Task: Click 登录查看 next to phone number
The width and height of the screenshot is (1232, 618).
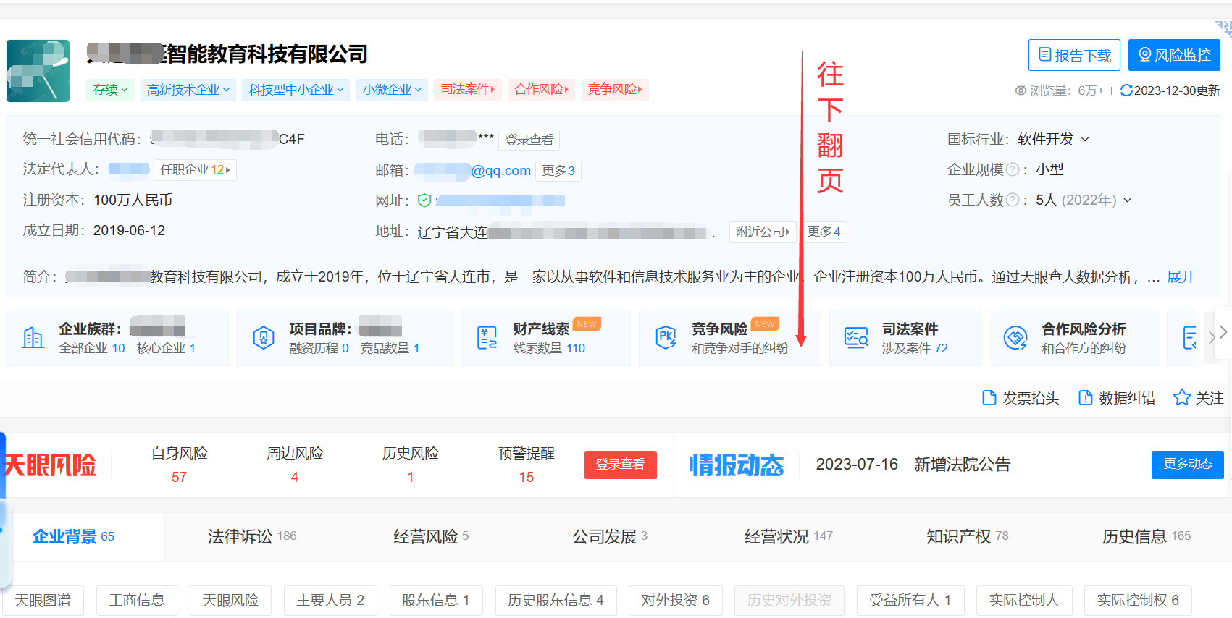Action: [x=529, y=140]
